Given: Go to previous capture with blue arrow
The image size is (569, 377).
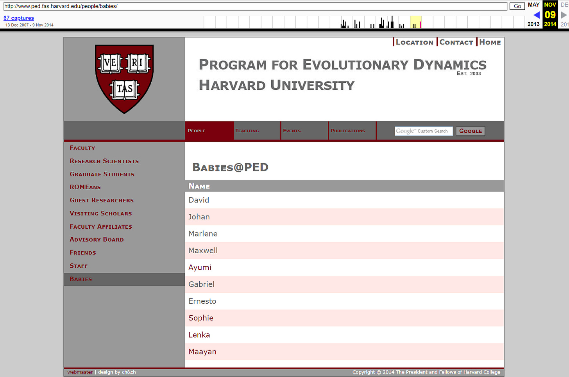Looking at the screenshot, I should pos(537,15).
